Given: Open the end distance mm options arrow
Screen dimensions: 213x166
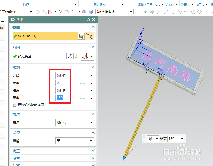Looking at the screenshot, I should [x=92, y=98].
